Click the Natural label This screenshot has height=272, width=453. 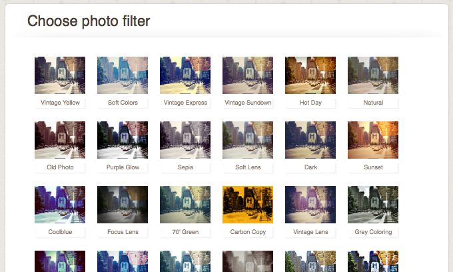373,103
